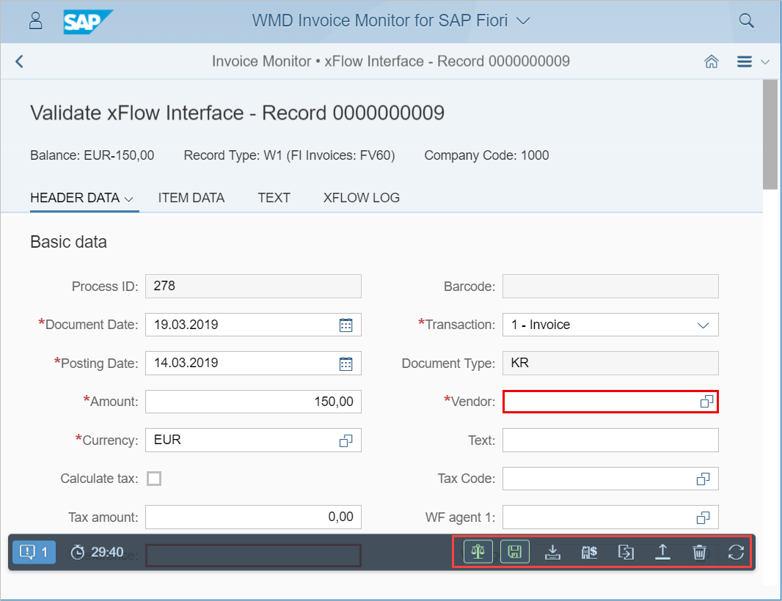The height and width of the screenshot is (601, 782).
Task: Click the refresh arrows icon
Action: point(736,552)
